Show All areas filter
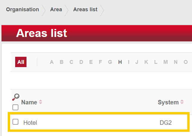The image size is (192, 136). (21, 62)
